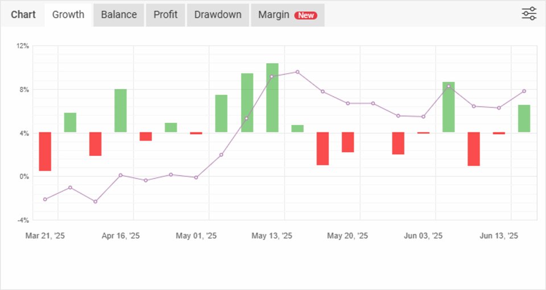Click the last green bar at far right

coord(524,118)
